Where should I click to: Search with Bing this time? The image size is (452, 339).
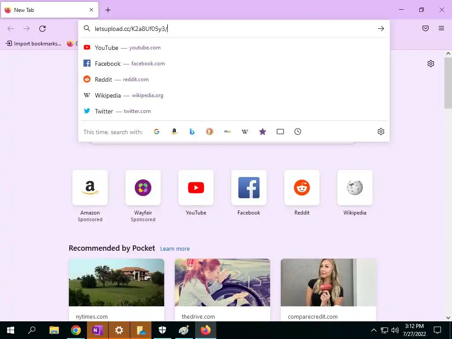click(x=192, y=132)
